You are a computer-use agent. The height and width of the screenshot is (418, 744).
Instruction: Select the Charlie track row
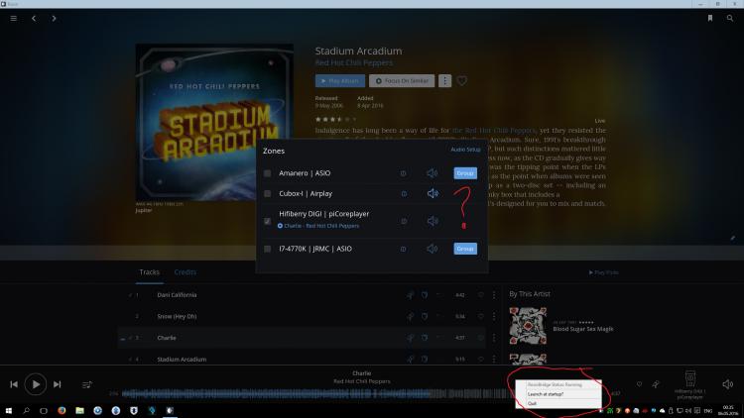pyautogui.click(x=302, y=338)
